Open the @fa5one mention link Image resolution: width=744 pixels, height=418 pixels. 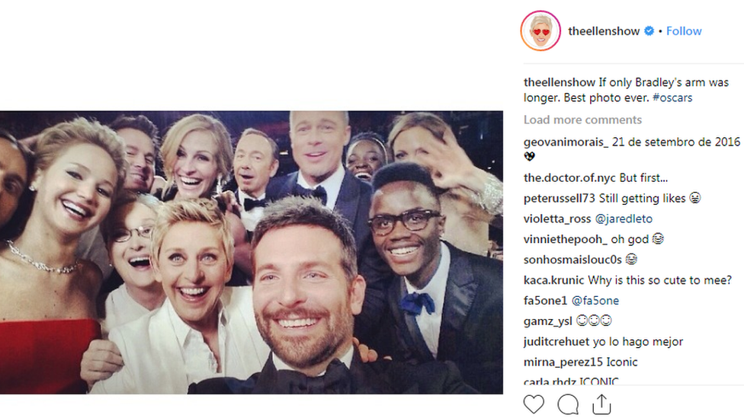(x=595, y=301)
